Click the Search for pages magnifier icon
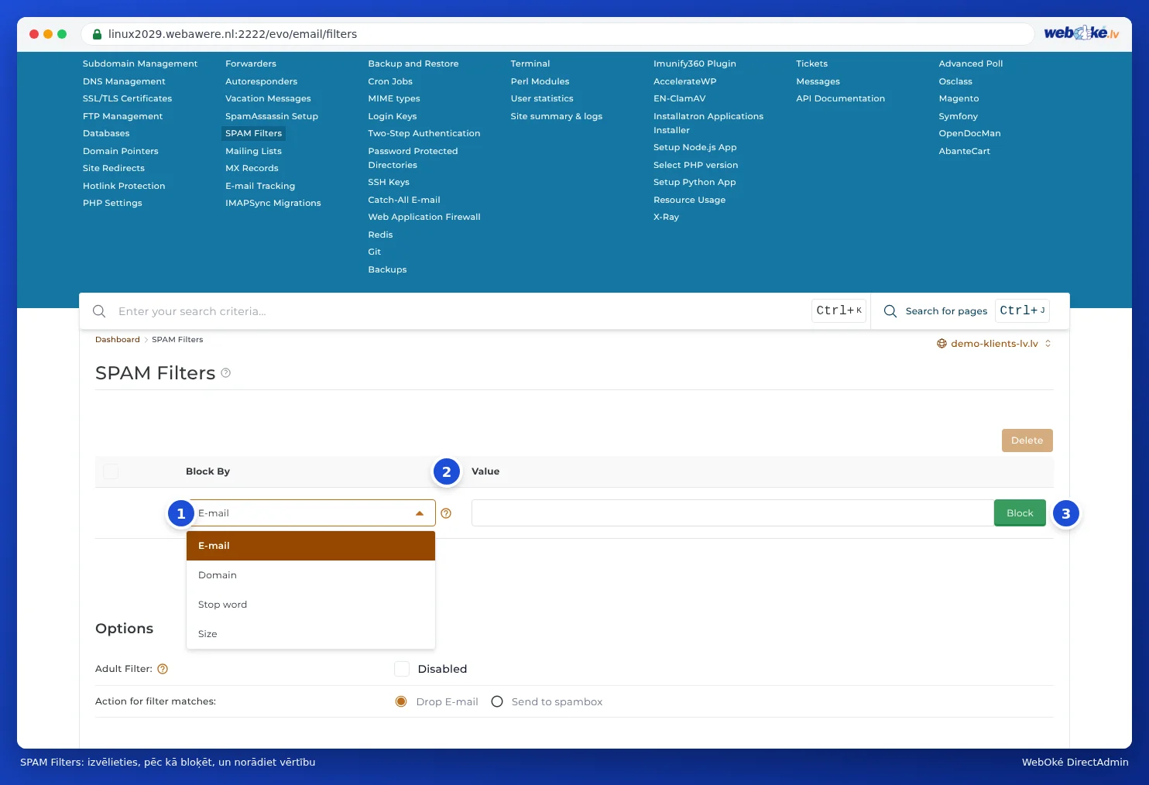The width and height of the screenshot is (1149, 785). 890,311
